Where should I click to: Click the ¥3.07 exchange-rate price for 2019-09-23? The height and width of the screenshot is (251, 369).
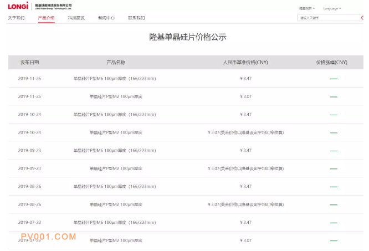pos(245,168)
